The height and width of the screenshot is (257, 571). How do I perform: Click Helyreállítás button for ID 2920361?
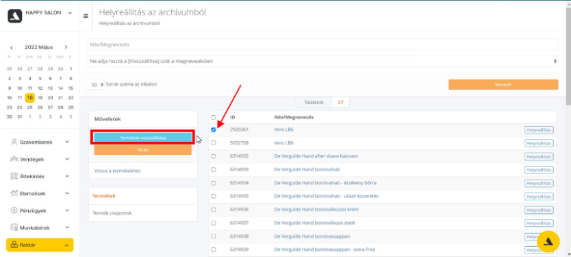pos(539,130)
